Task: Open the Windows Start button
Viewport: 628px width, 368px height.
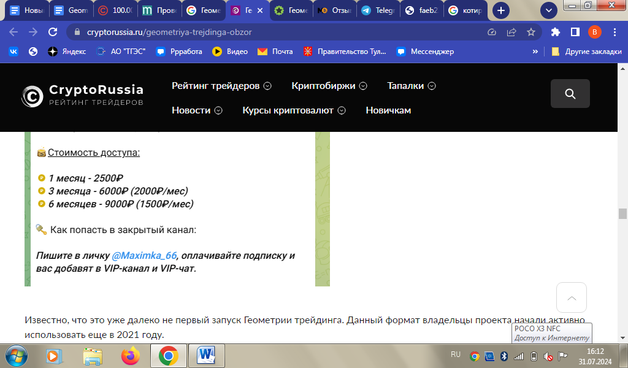Action: coord(16,356)
